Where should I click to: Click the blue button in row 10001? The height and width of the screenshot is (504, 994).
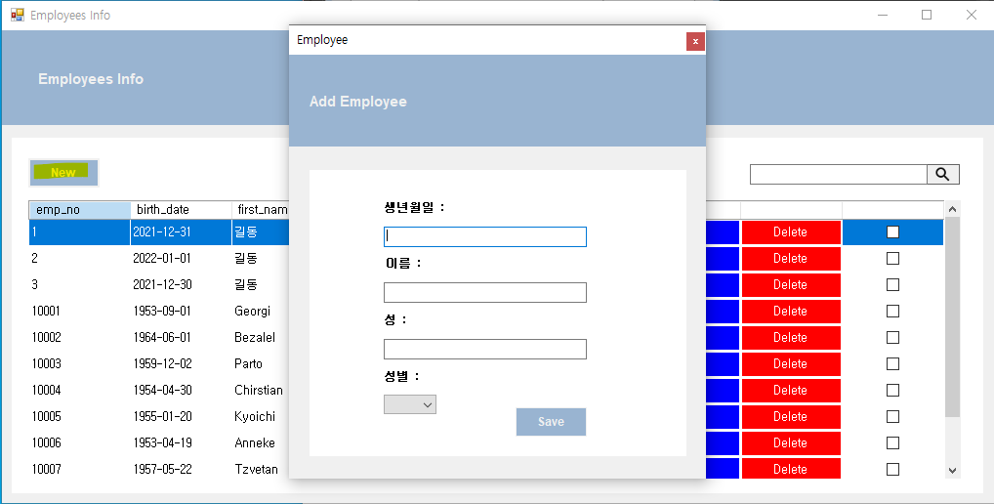(x=723, y=312)
